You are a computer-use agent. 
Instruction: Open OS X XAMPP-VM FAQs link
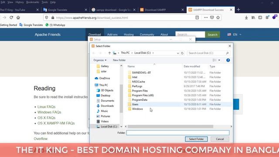click(x=56, y=123)
